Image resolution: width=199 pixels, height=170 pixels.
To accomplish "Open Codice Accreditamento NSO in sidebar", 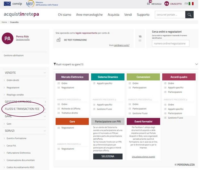I will [x=20, y=167].
